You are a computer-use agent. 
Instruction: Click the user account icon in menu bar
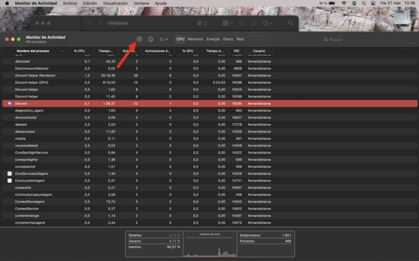point(354,3)
